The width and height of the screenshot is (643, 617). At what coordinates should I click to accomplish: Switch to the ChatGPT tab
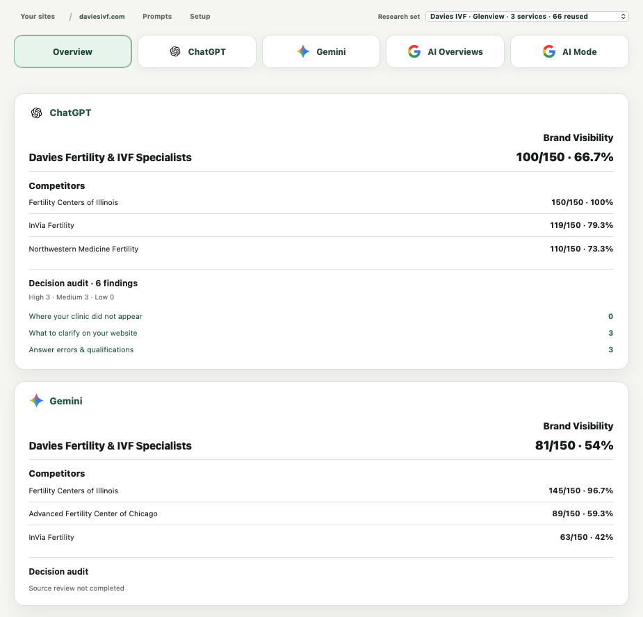197,51
